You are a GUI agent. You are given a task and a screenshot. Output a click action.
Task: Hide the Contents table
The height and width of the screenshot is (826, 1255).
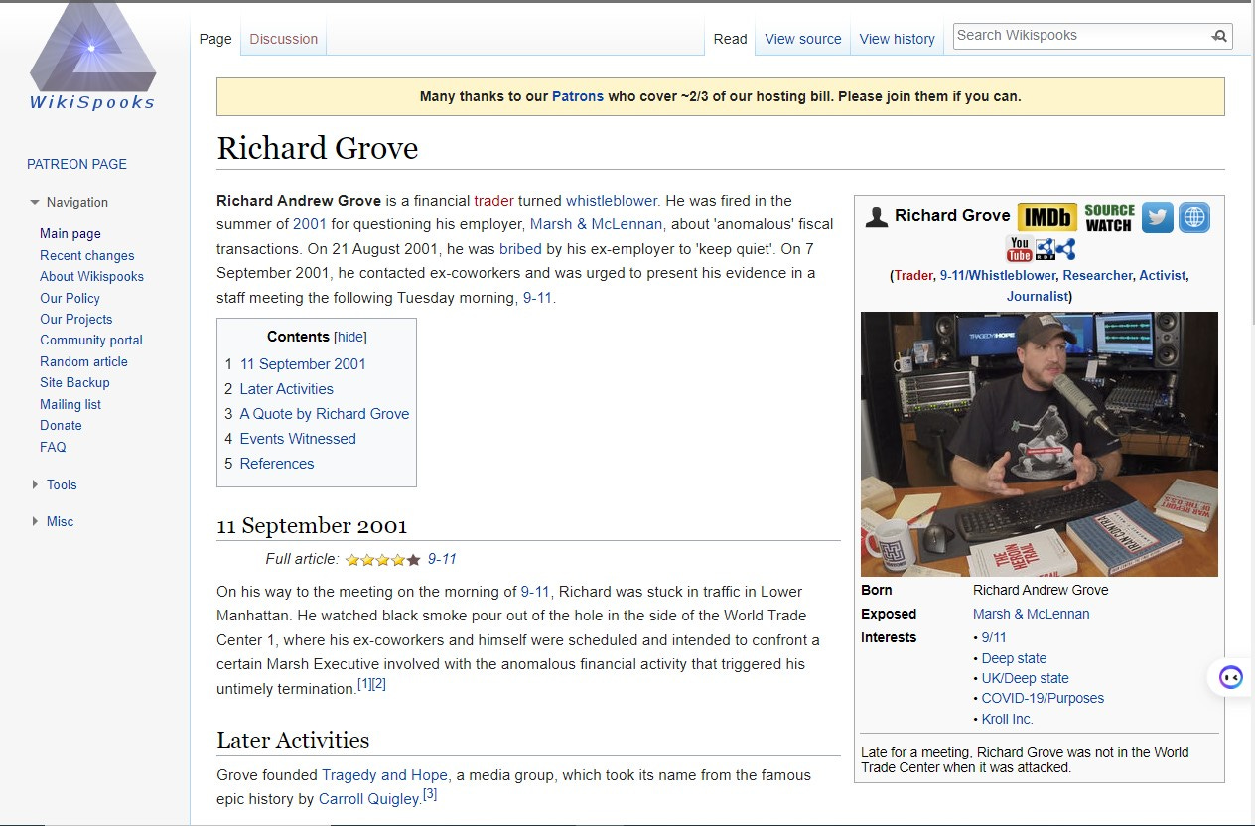(x=350, y=337)
